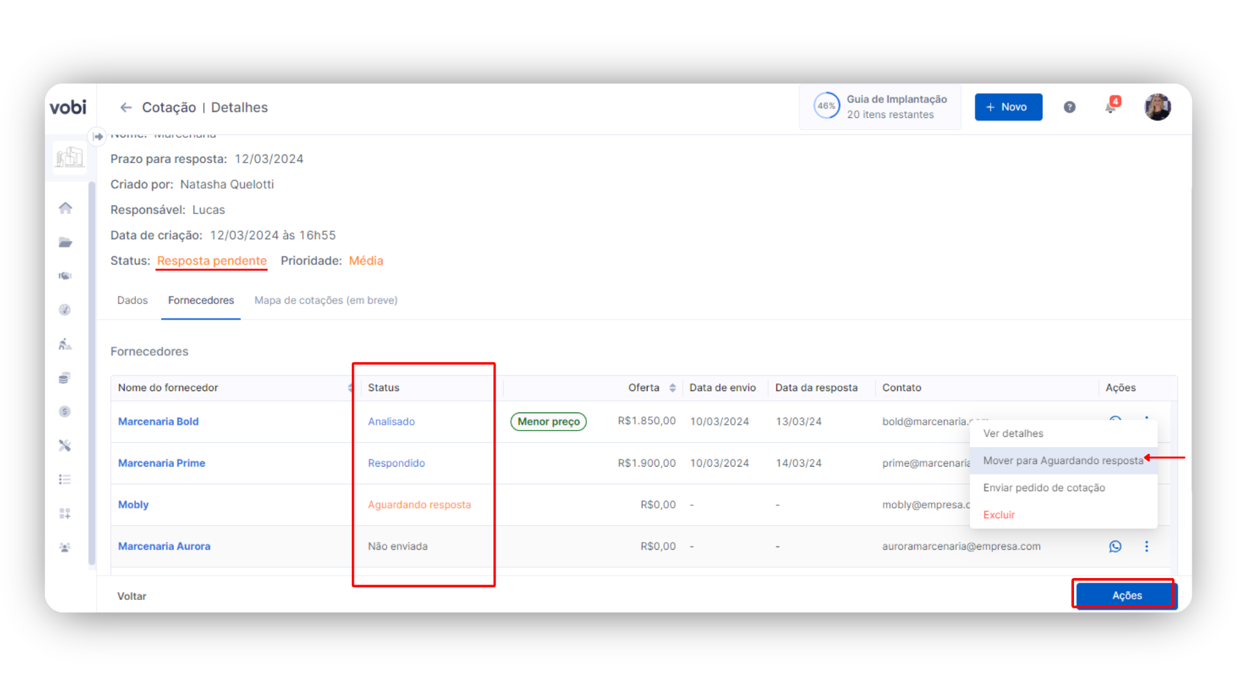Open three-dot menu for Marcenaria Aurora
This screenshot has width=1237, height=696.
tap(1146, 546)
